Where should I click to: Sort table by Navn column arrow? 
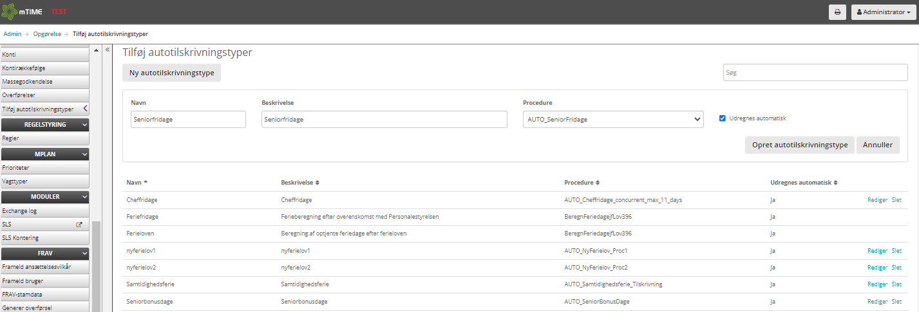click(x=145, y=183)
